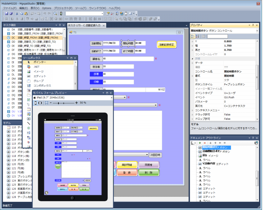The height and width of the screenshot is (210, 263).
Task: Expand the データ property group
Action: [193, 63]
